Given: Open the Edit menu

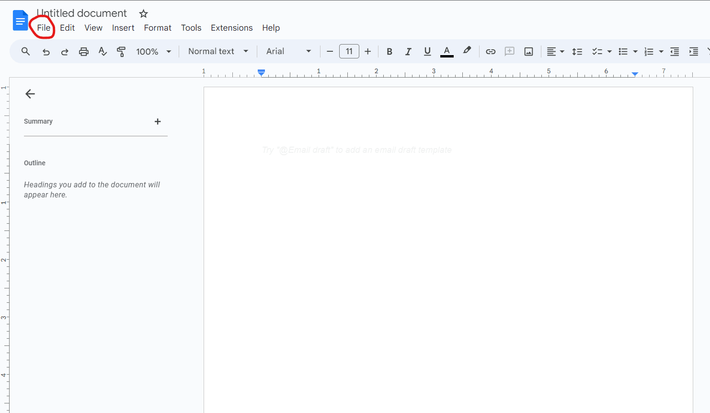Looking at the screenshot, I should (67, 28).
